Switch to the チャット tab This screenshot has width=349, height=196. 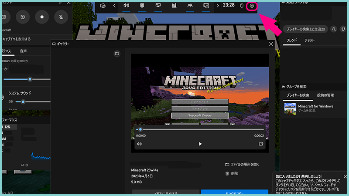[310, 40]
